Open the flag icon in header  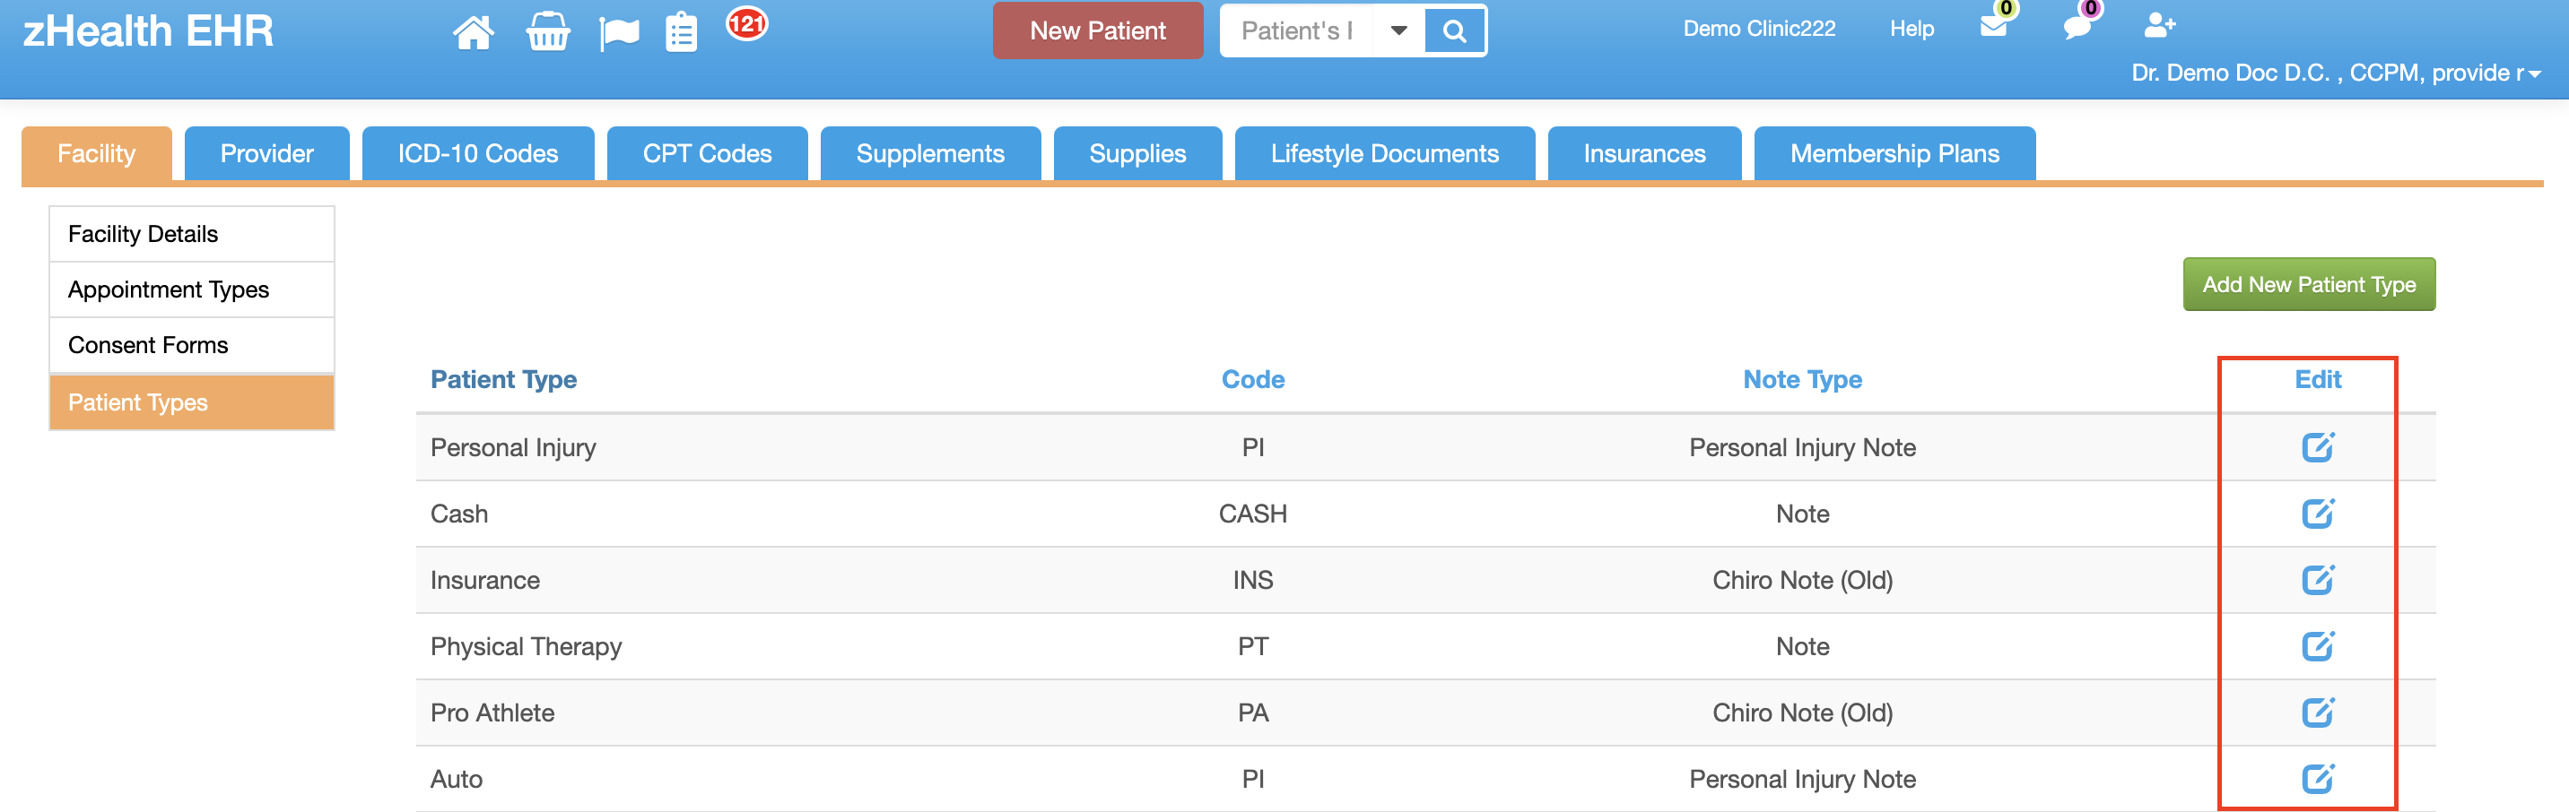tap(618, 33)
